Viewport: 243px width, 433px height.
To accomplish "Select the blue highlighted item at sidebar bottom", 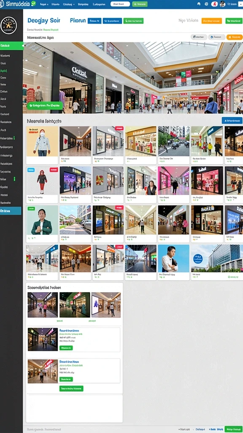I will coord(11,211).
